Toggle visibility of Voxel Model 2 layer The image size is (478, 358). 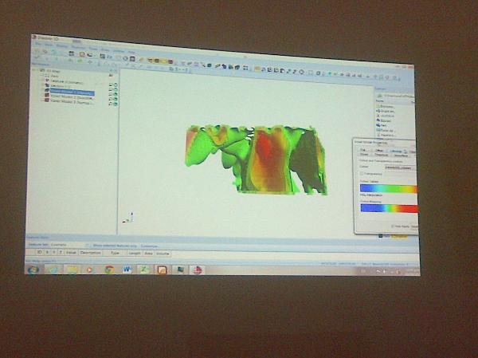pyautogui.click(x=110, y=98)
